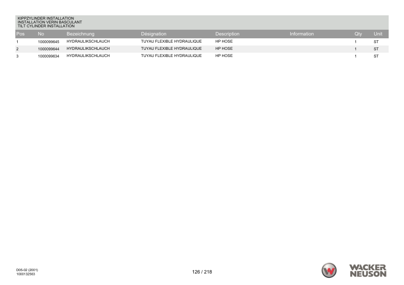Click the No column header
The width and height of the screenshot is (404, 285).
pos(41,34)
